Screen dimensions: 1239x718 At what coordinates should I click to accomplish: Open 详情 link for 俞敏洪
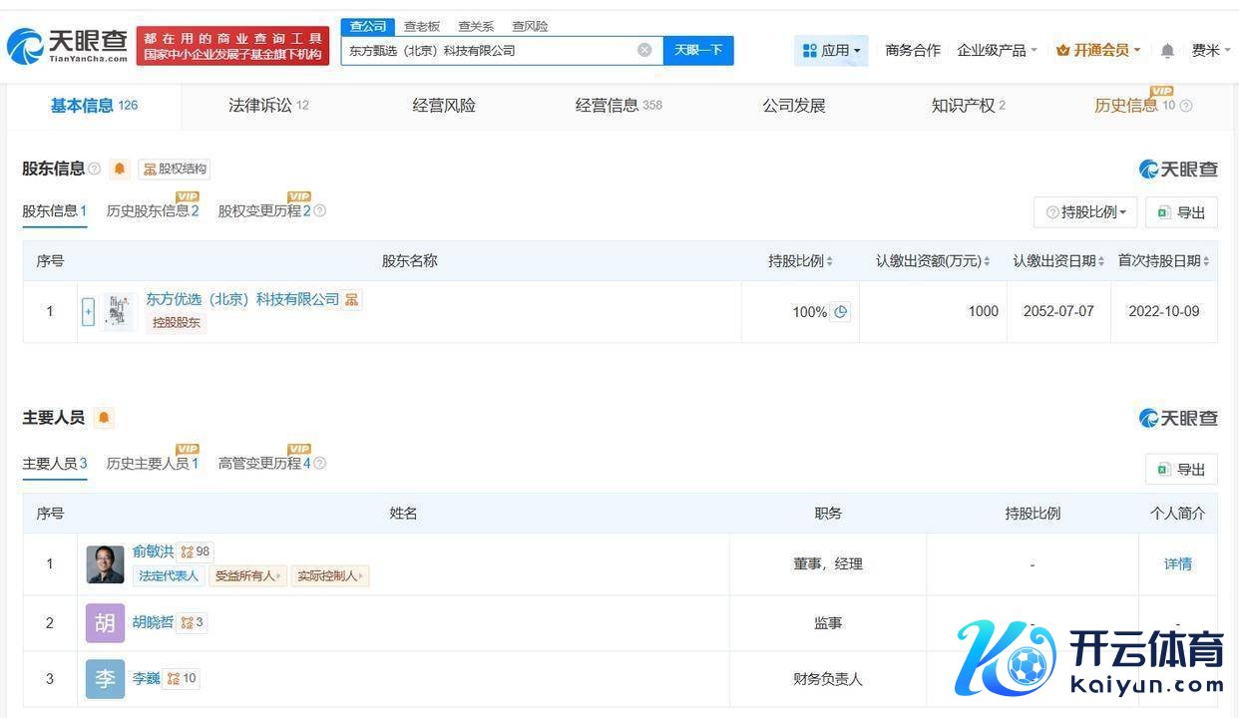pos(1177,563)
